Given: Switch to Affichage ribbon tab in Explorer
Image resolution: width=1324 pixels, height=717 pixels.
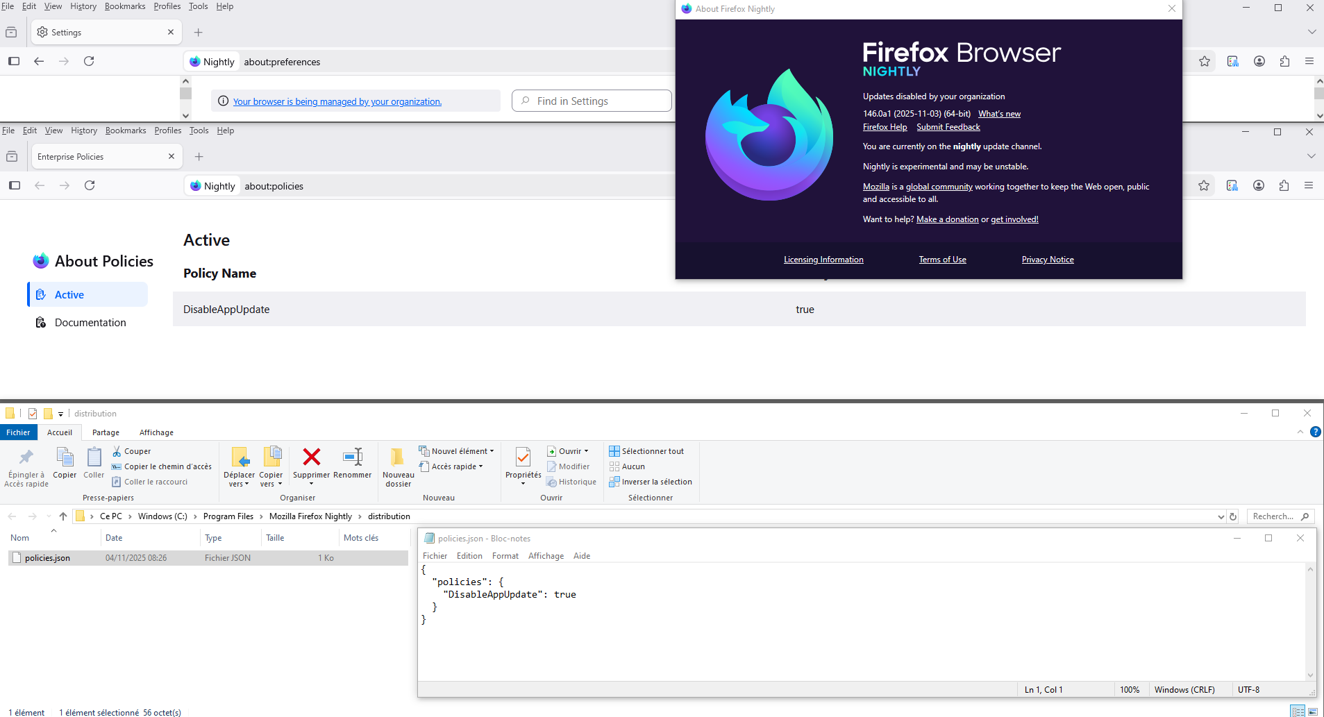Looking at the screenshot, I should pyautogui.click(x=156, y=432).
